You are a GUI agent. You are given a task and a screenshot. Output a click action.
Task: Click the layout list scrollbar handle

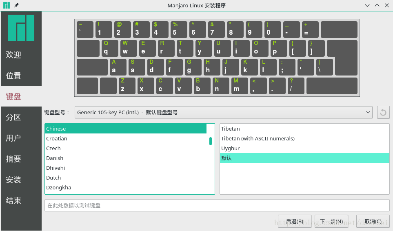pyautogui.click(x=211, y=141)
